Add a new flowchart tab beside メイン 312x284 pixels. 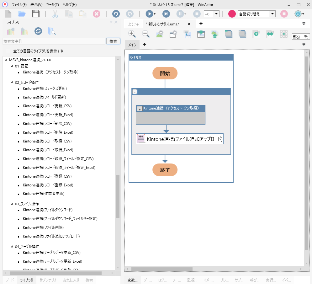145,44
